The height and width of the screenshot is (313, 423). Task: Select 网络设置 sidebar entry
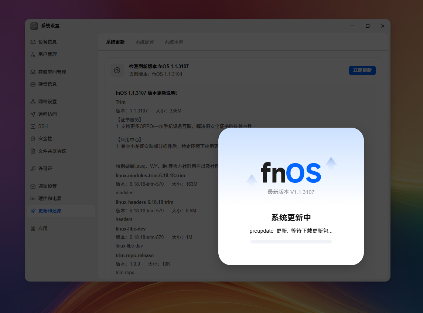[61, 102]
